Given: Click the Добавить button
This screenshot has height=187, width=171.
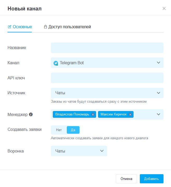Looking at the screenshot, I should [152, 179].
